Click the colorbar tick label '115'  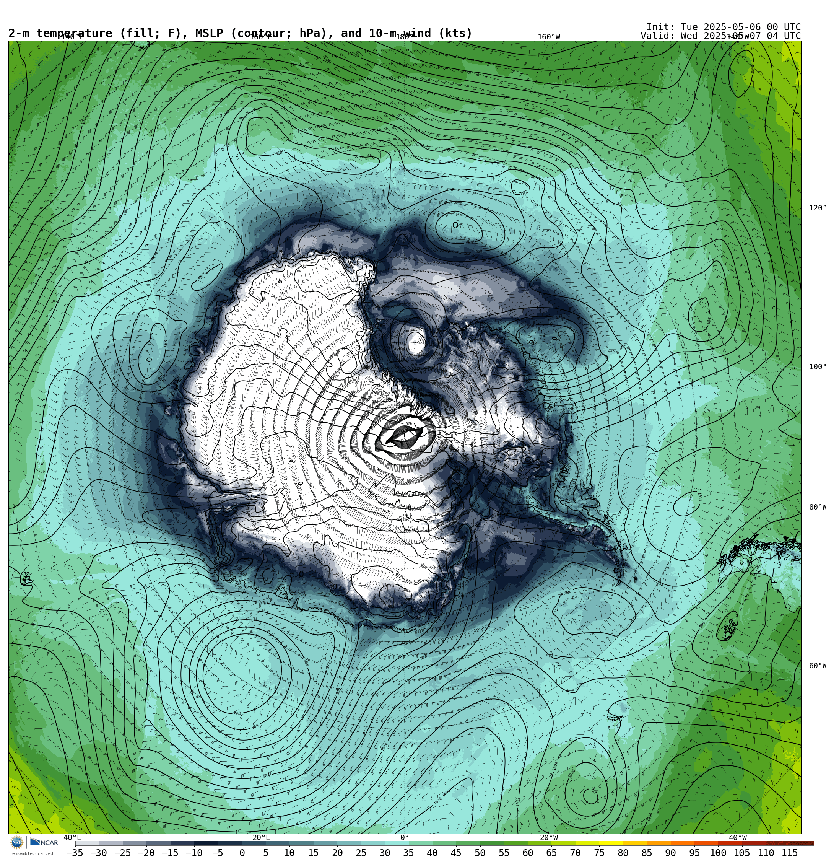point(790,853)
